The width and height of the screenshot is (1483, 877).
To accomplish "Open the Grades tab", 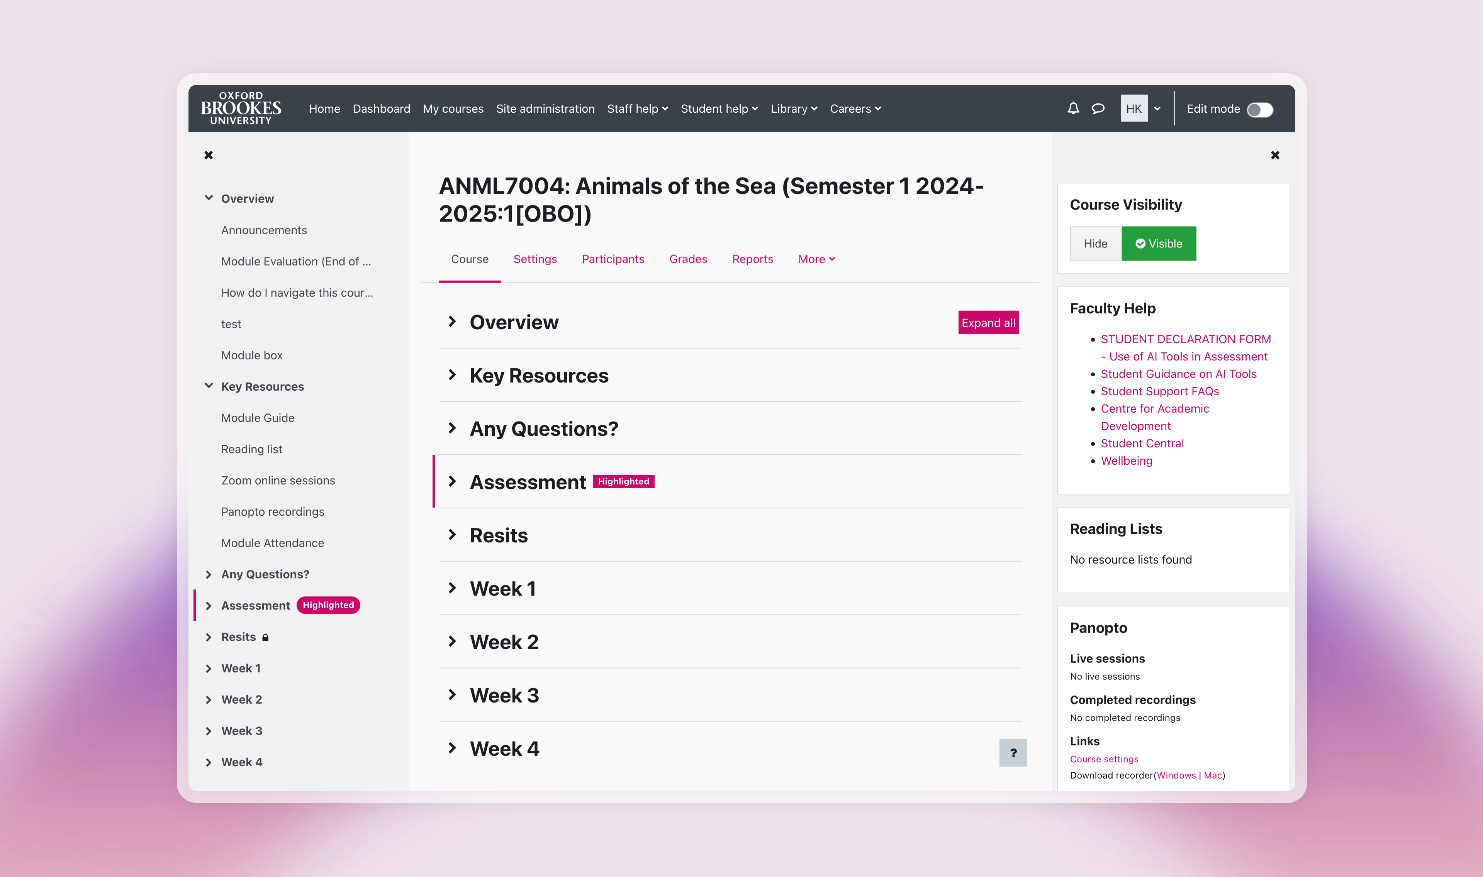I will click(687, 259).
